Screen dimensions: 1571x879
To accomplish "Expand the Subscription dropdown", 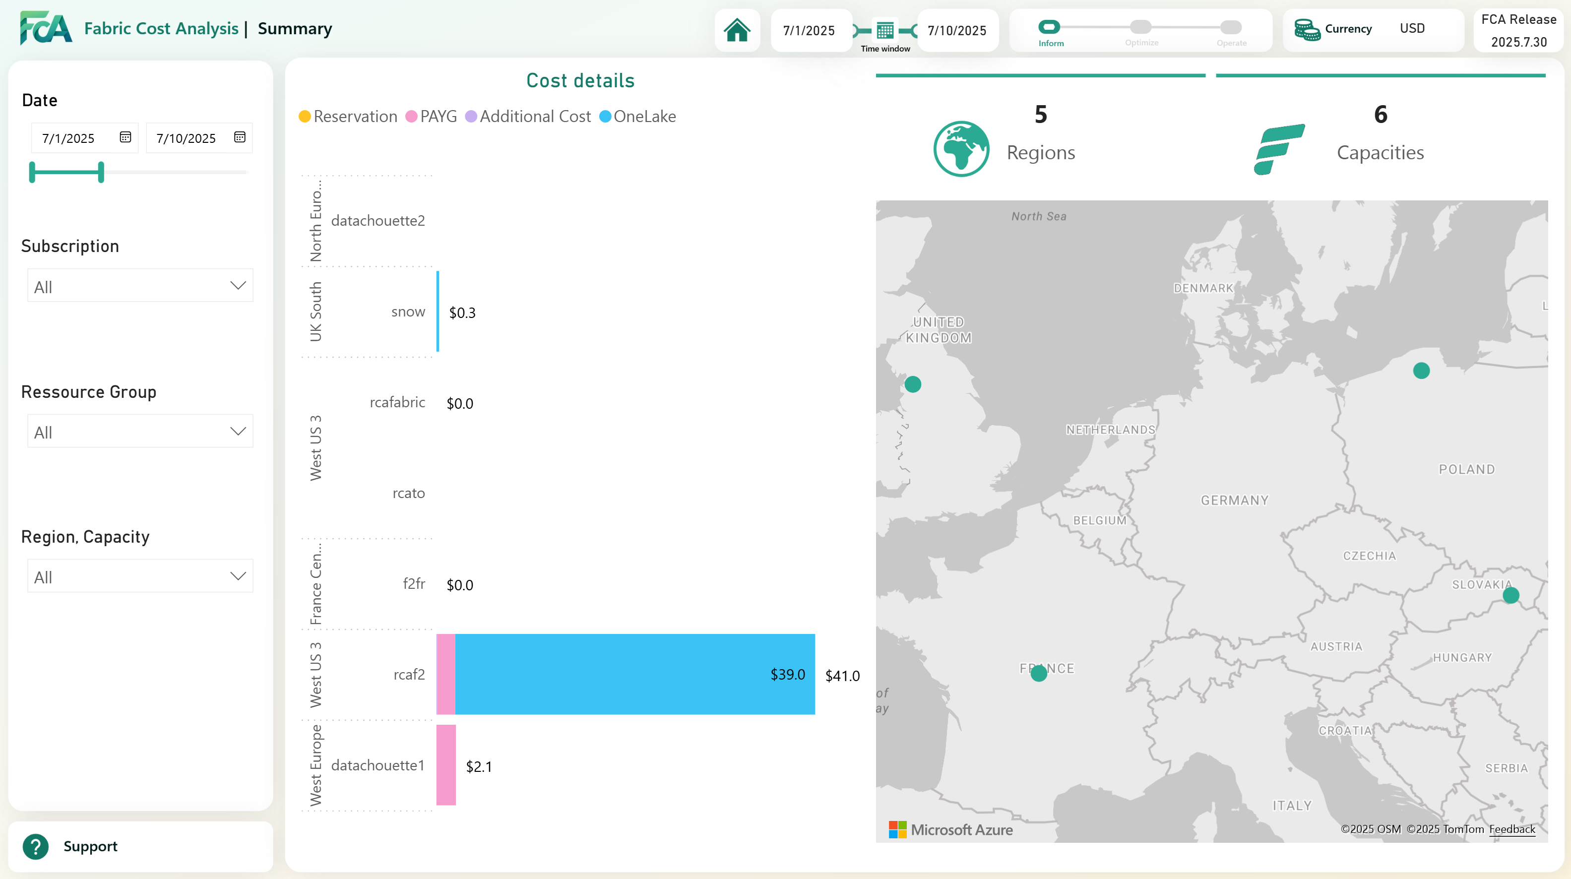I will 140,286.
